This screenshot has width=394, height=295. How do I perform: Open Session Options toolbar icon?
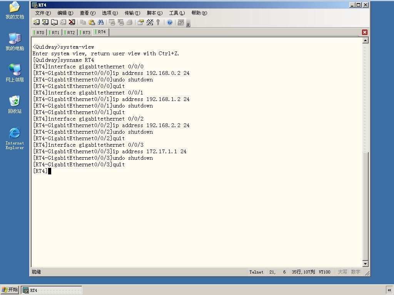pyautogui.click(x=141, y=22)
